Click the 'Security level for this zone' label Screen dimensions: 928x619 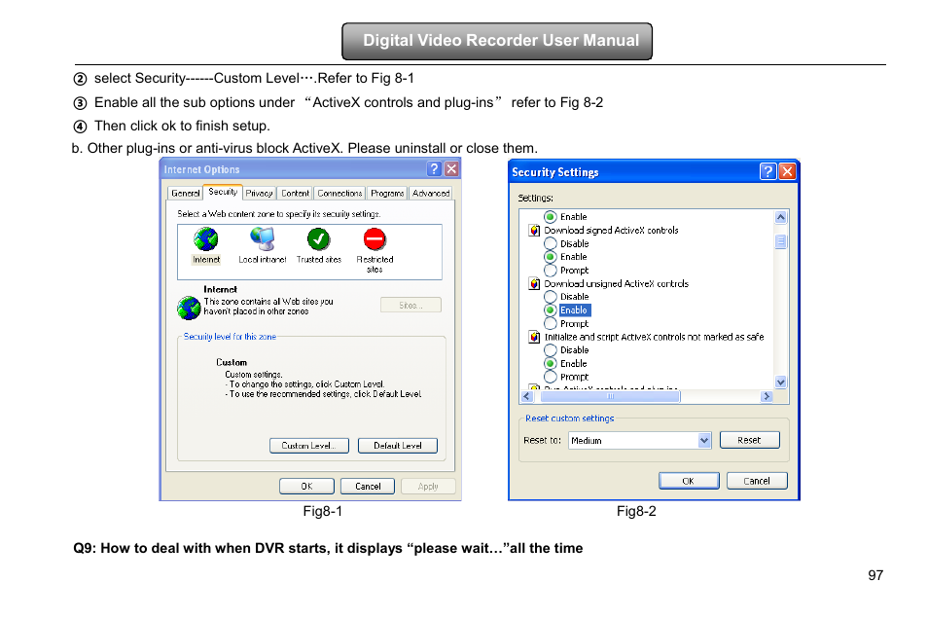click(x=230, y=337)
